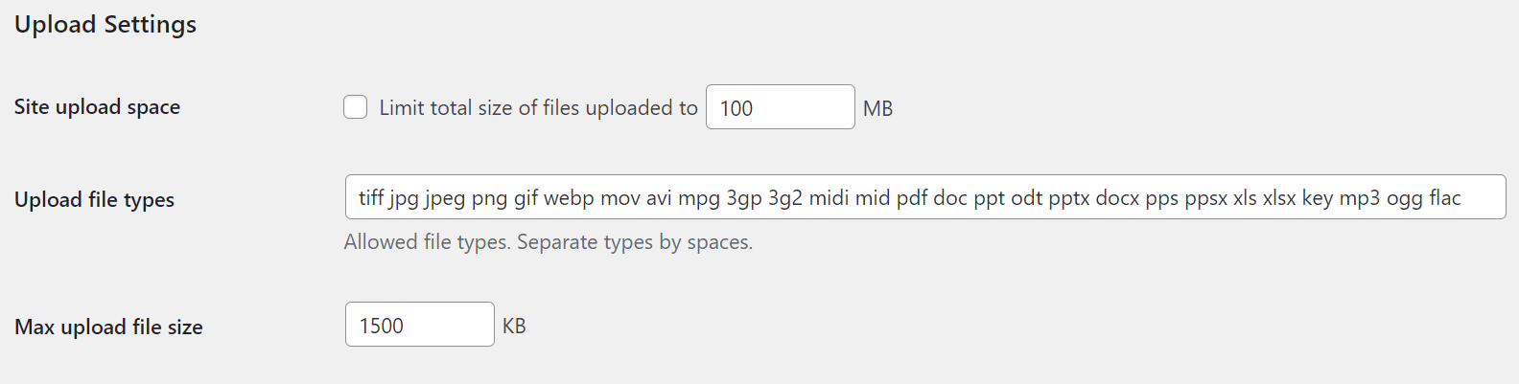Place cursor on 'tiff' in file types
1519x384 pixels.
[371, 197]
